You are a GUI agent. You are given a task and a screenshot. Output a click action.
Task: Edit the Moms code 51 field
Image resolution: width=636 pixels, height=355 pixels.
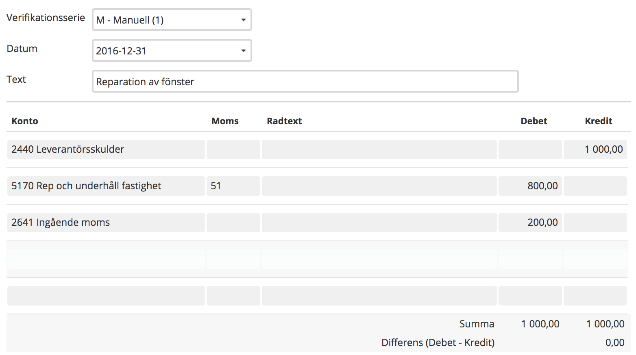pos(233,186)
